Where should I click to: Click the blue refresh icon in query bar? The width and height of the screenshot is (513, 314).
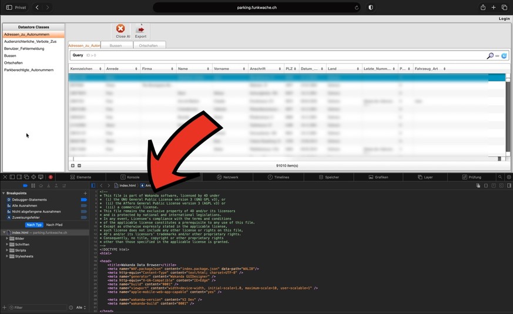504,56
